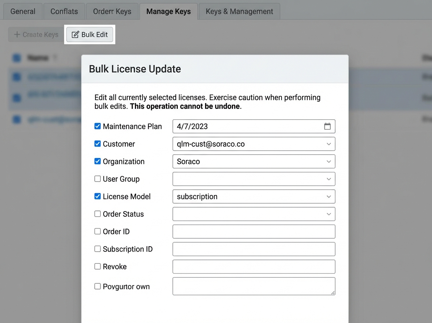Select the Manage Keys tab
Screen dimensions: 432x323
tap(168, 12)
